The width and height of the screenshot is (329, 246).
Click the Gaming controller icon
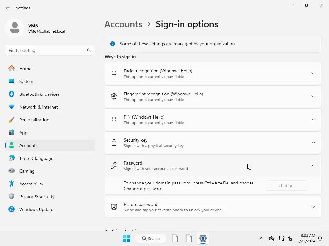pos(12,171)
